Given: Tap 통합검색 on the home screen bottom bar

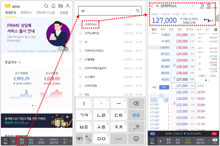Looking at the screenshot, I should [x=22, y=141].
